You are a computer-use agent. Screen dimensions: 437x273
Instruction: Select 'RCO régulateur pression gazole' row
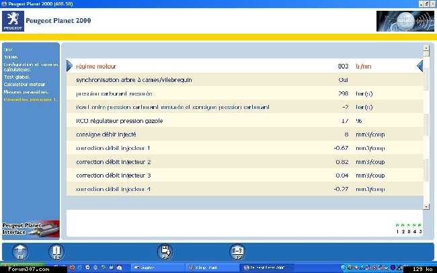pyautogui.click(x=245, y=121)
